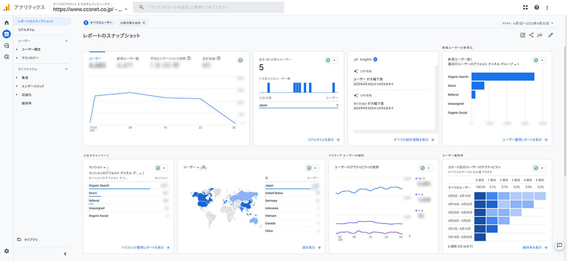
Task: Click the 国を表示 link
Action: 311,247
